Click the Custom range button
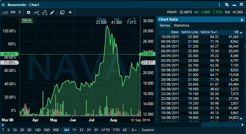246x134 pixels. tap(148, 130)
